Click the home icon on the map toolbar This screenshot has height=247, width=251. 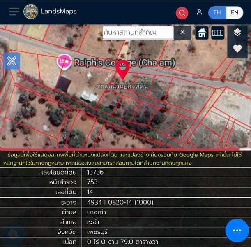point(202,33)
